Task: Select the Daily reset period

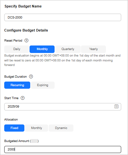Action: [17, 49]
